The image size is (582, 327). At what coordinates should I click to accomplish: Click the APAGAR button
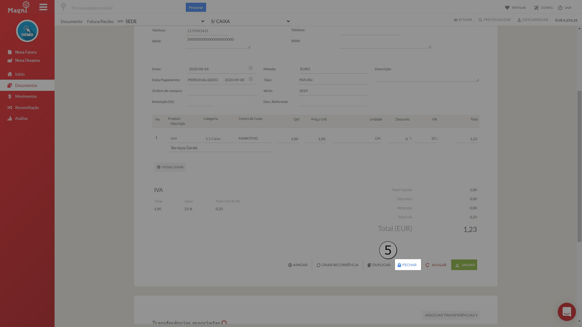tap(298, 265)
